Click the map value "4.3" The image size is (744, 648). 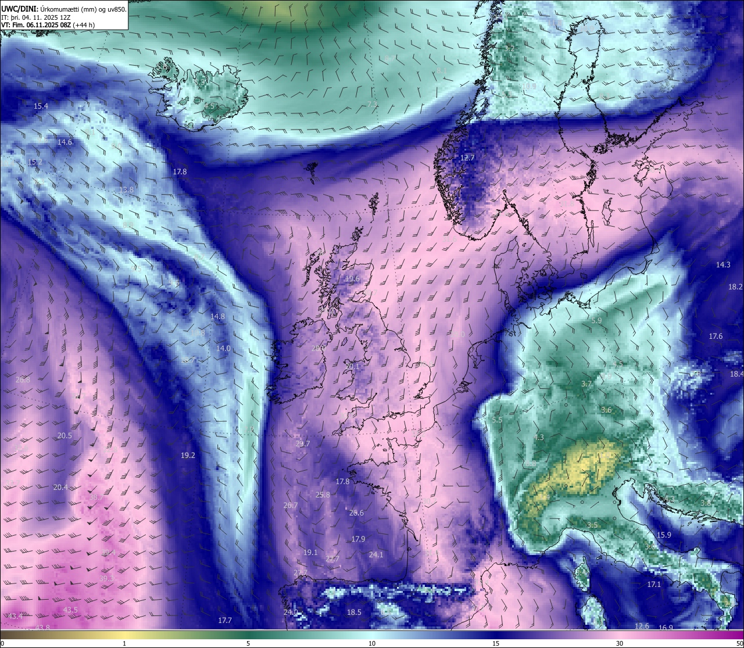point(539,438)
